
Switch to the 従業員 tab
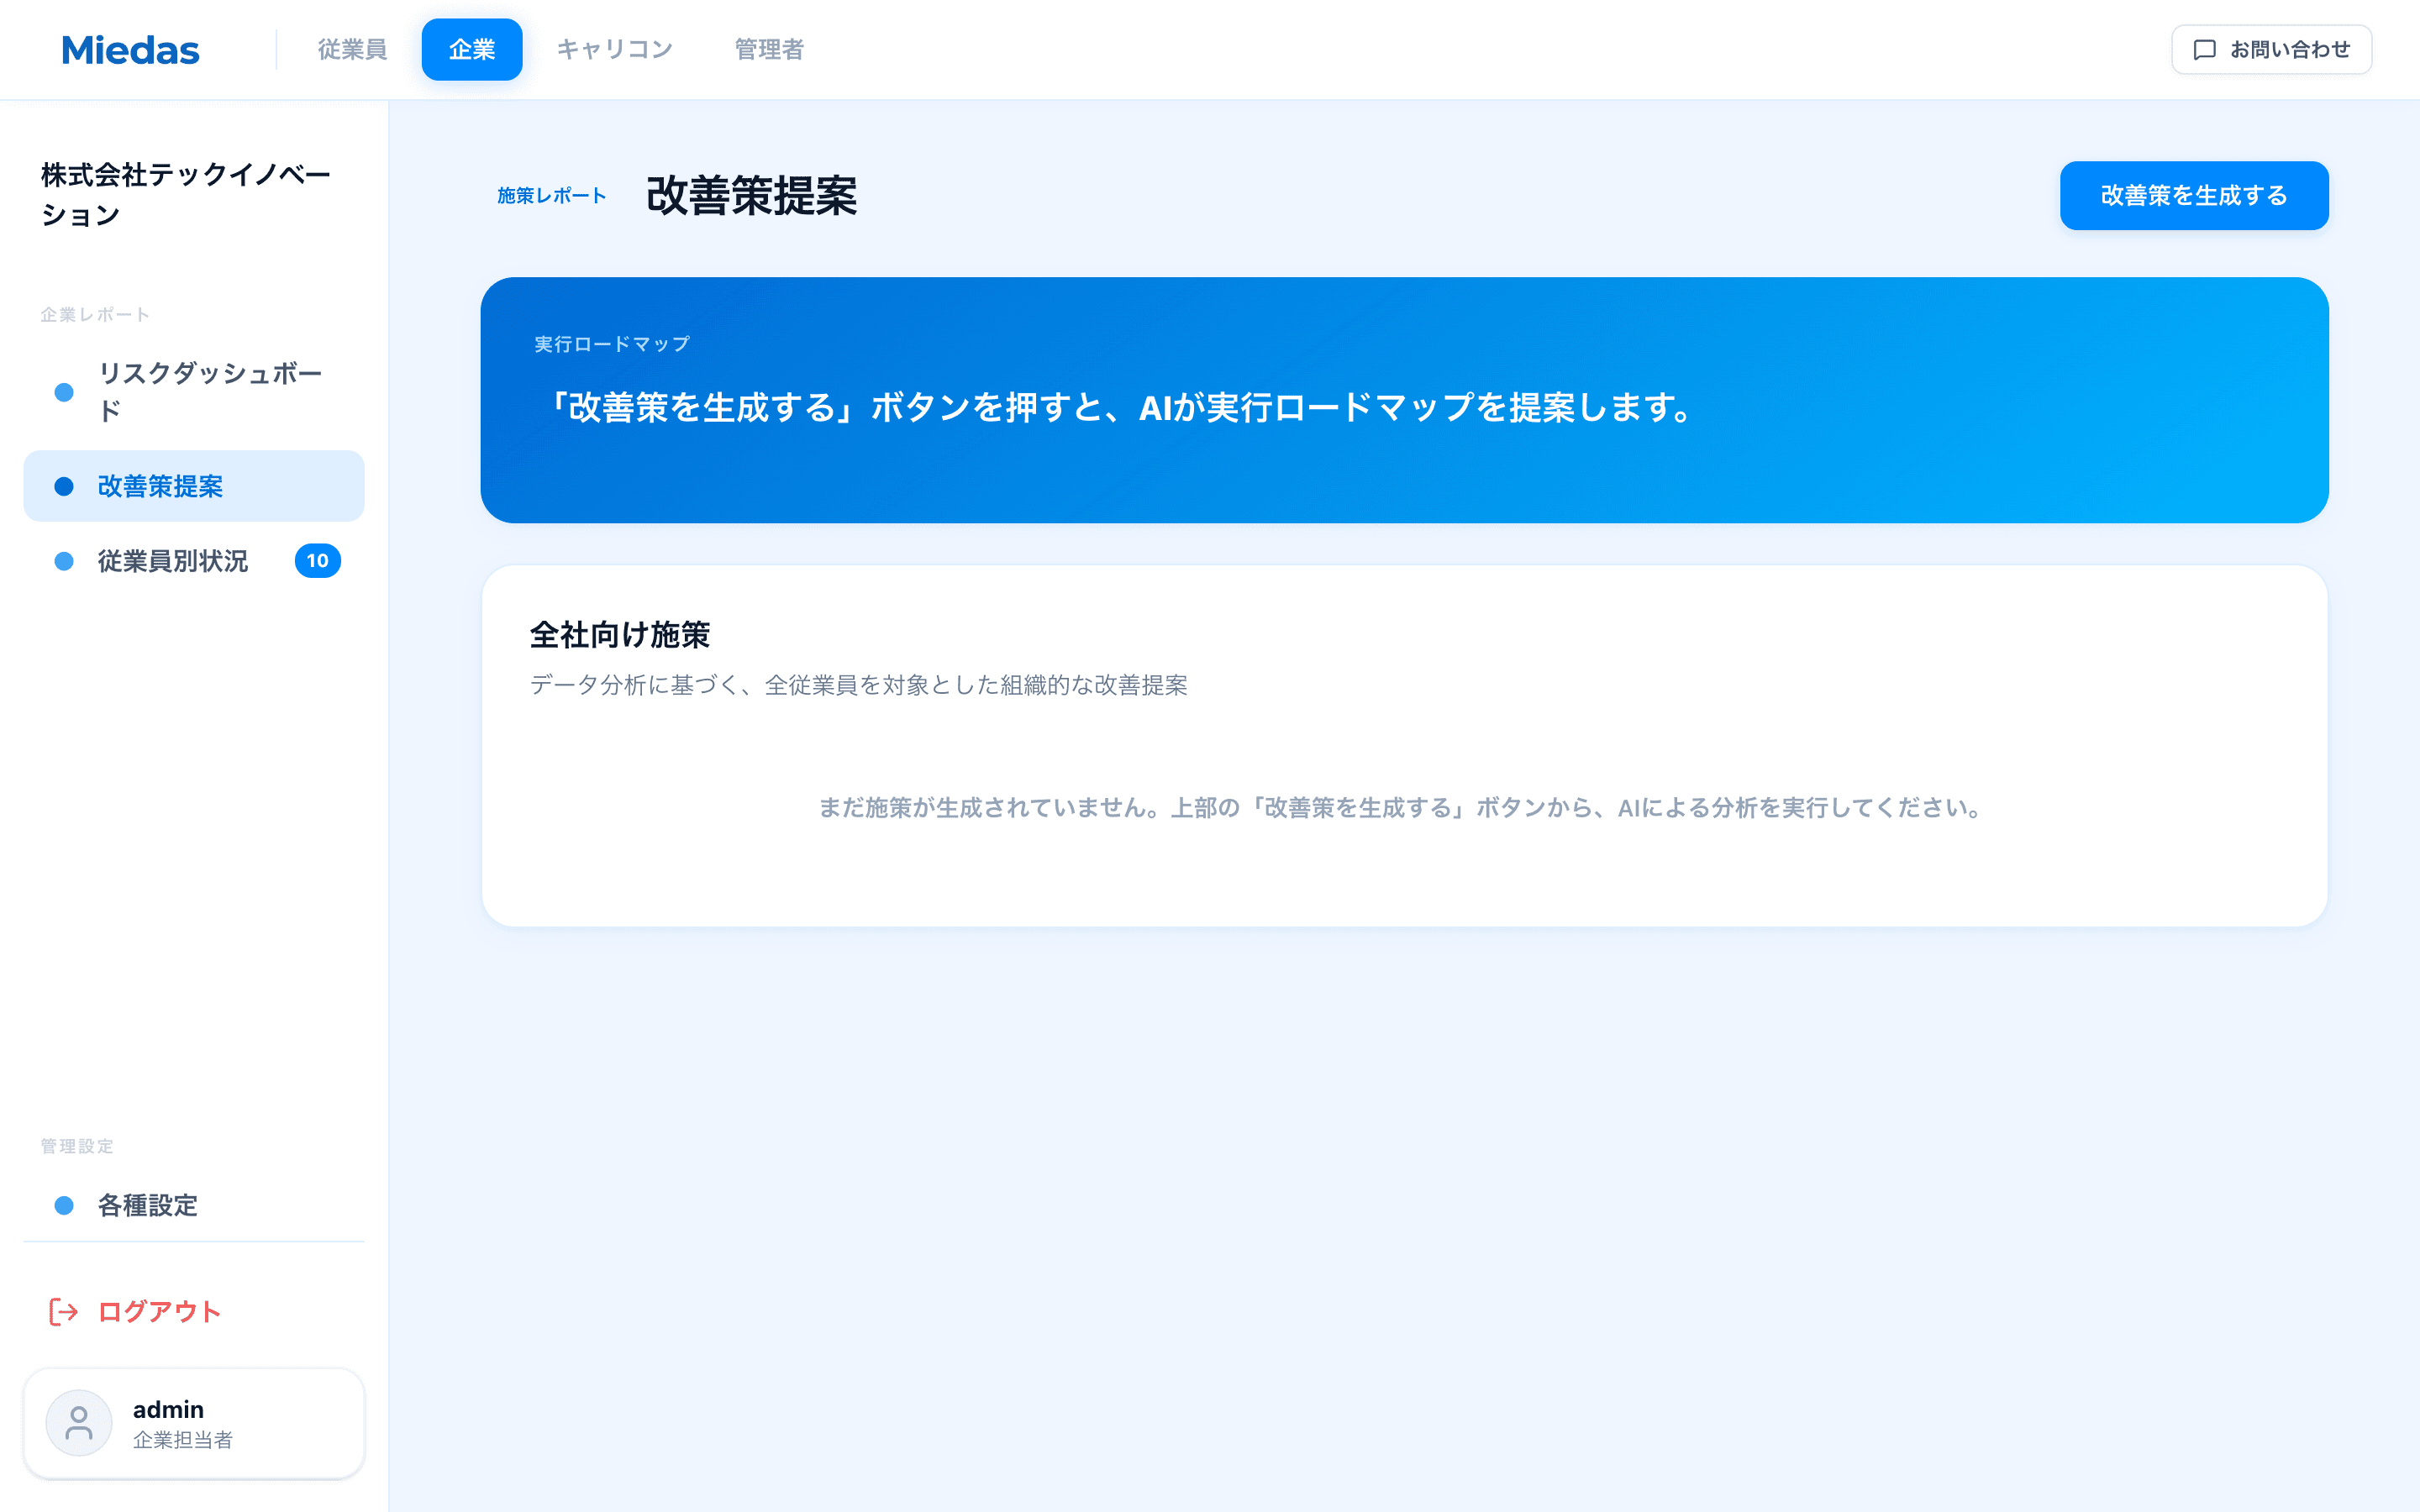pos(352,49)
